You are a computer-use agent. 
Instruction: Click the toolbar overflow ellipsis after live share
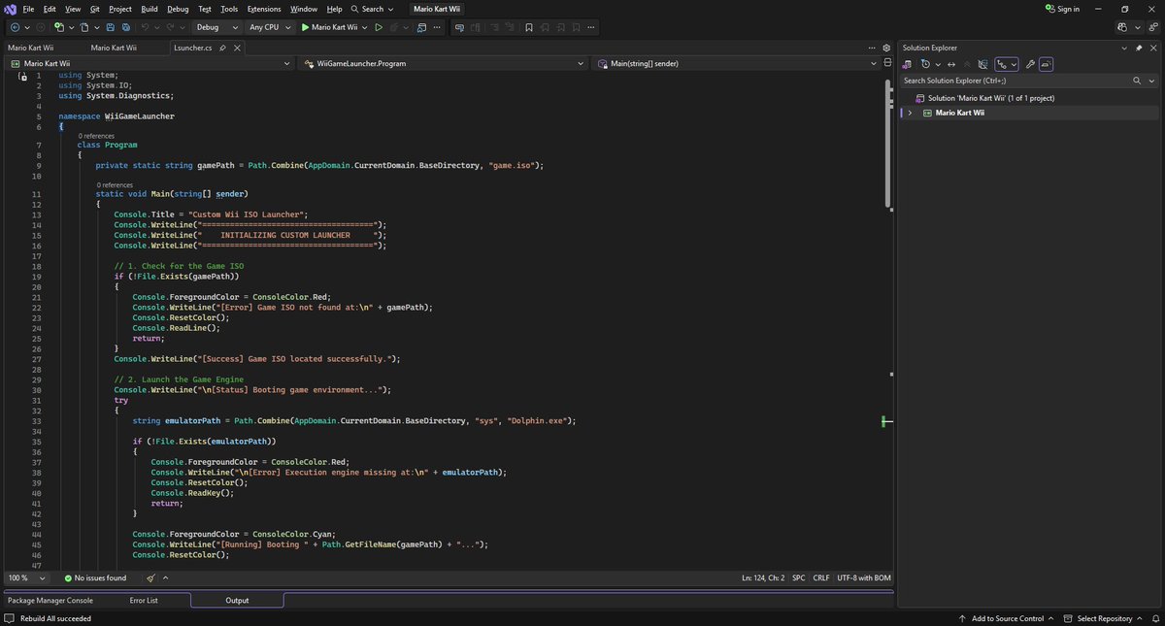pos(437,27)
